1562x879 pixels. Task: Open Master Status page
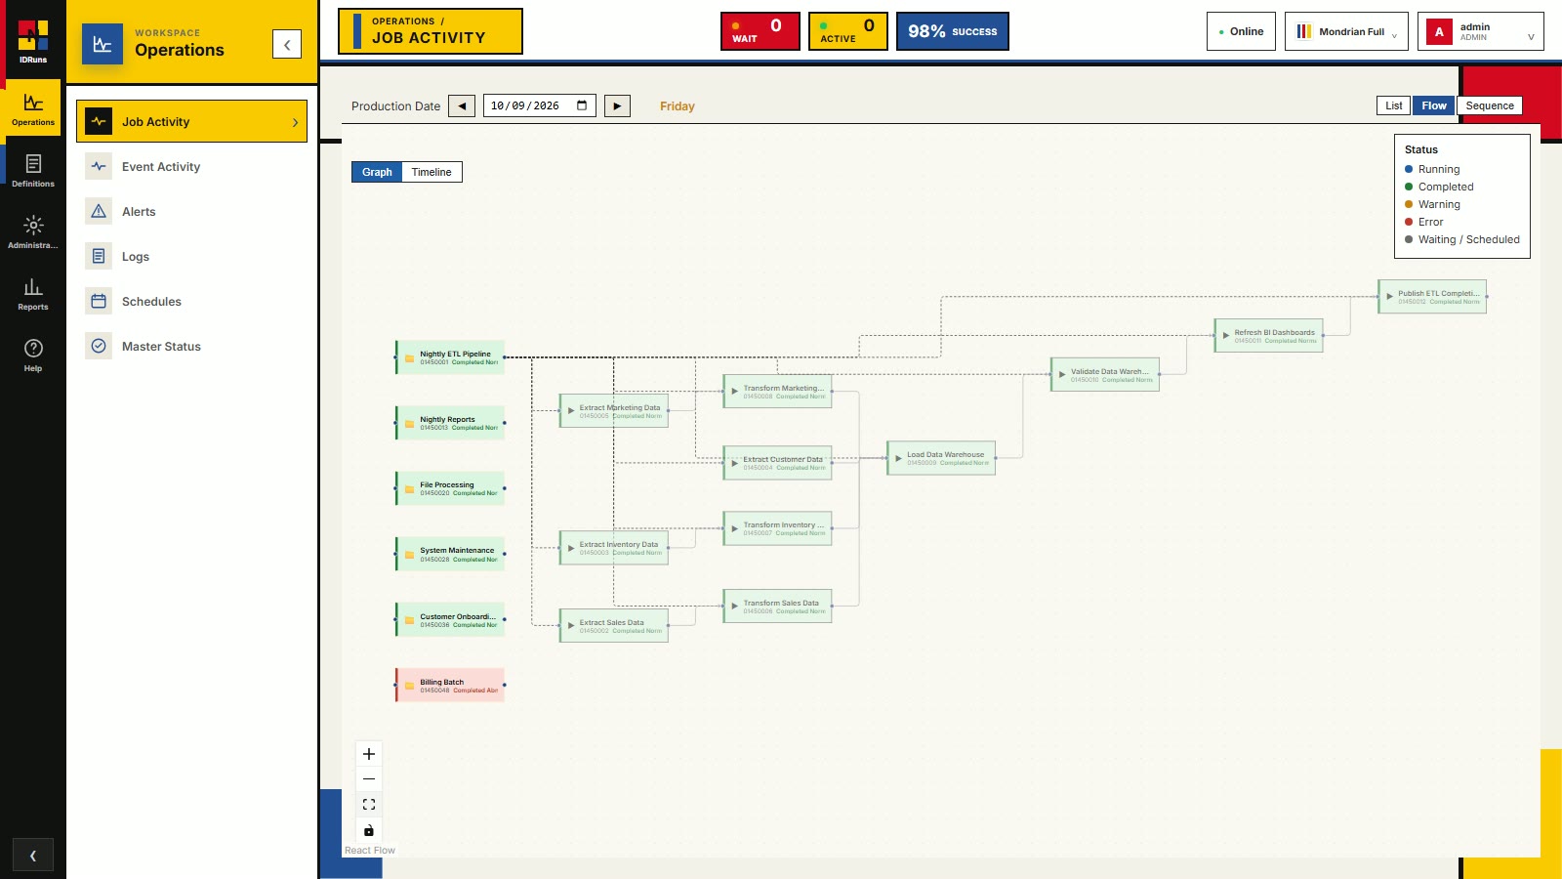191,347
